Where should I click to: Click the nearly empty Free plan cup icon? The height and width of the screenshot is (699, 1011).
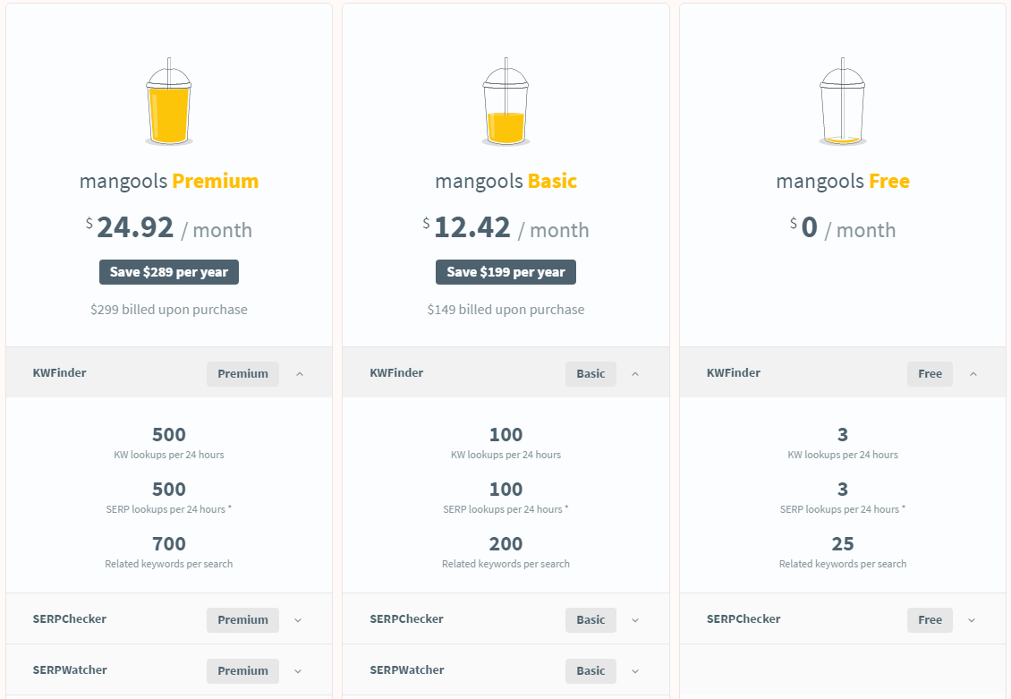843,101
